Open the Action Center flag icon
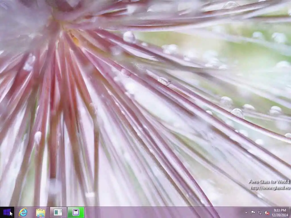The width and height of the screenshot is (291, 218). [253, 213]
